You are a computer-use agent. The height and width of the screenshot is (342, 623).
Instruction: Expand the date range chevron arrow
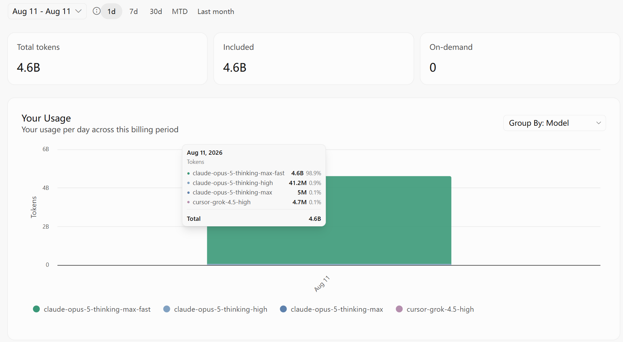(78, 11)
